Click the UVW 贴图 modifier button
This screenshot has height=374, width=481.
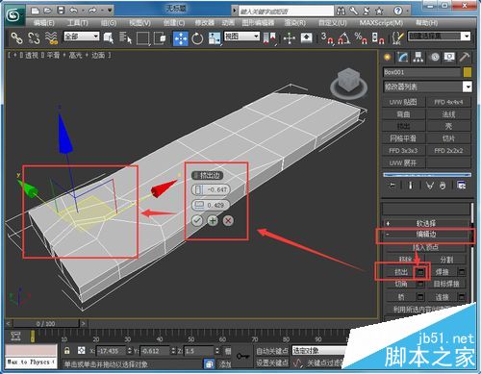click(x=403, y=102)
